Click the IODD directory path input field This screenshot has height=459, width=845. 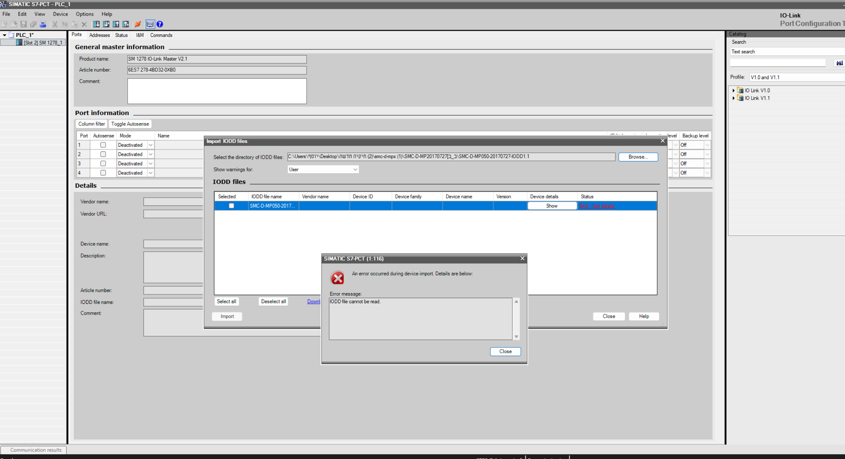click(451, 156)
